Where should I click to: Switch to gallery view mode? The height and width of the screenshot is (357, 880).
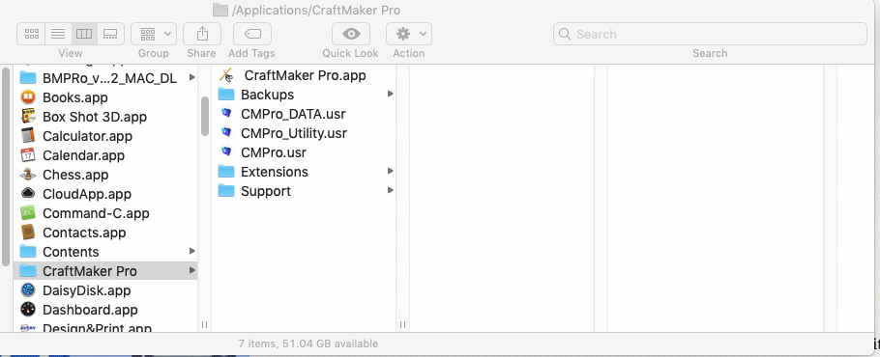[110, 34]
